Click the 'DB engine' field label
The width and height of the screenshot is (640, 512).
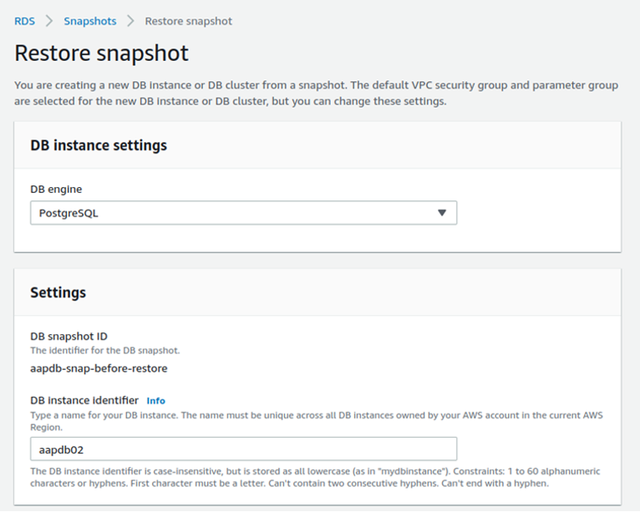point(56,189)
